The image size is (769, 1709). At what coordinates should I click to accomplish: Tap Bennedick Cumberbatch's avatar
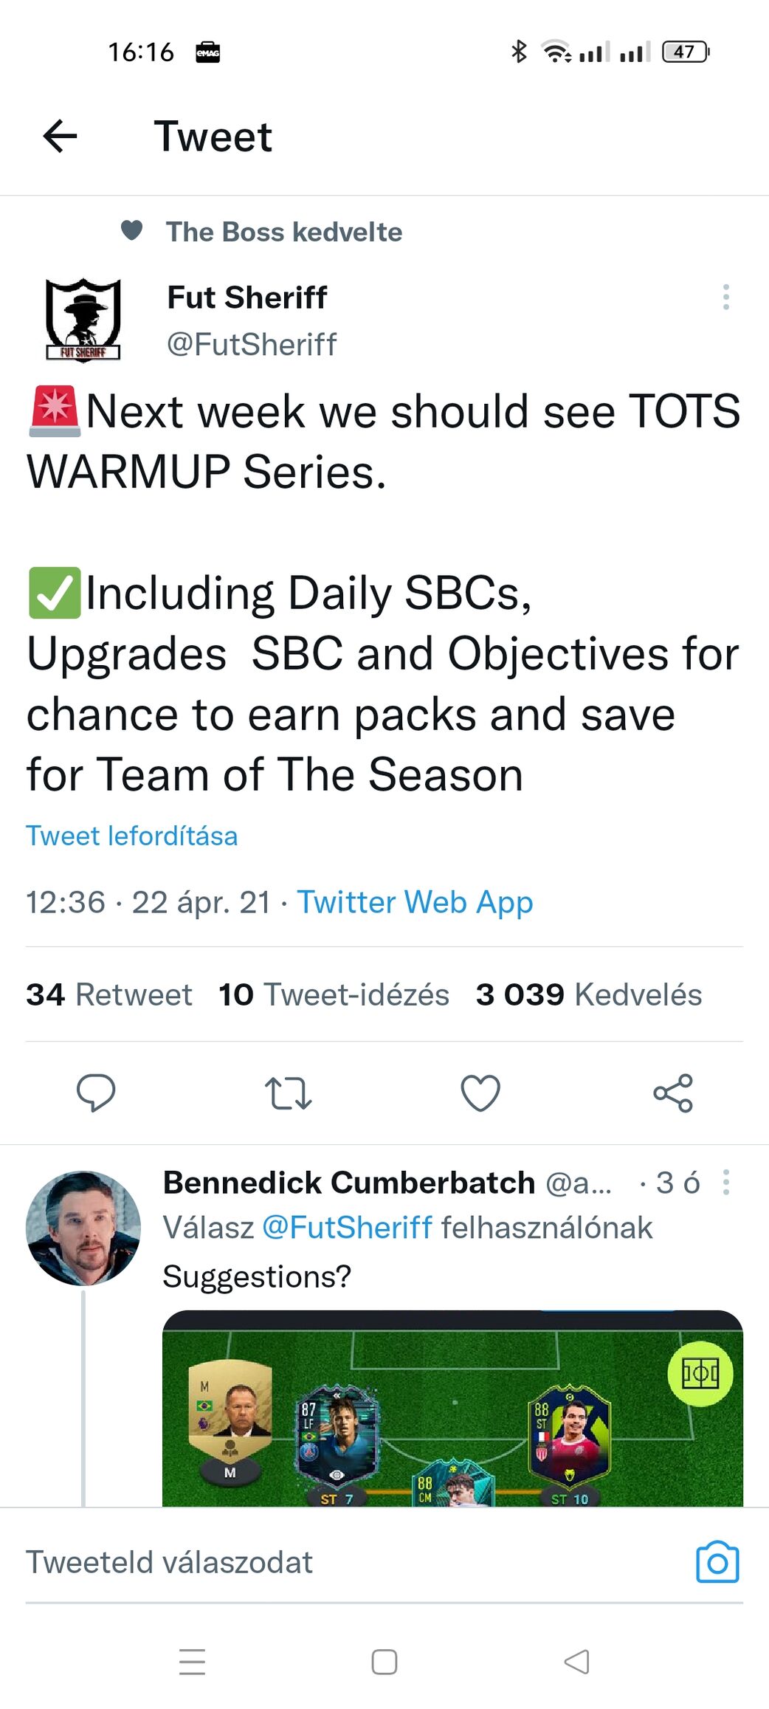(x=83, y=1228)
